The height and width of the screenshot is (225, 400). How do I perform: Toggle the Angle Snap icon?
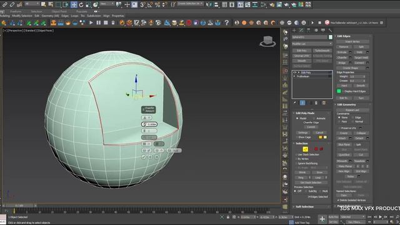click(x=150, y=4)
